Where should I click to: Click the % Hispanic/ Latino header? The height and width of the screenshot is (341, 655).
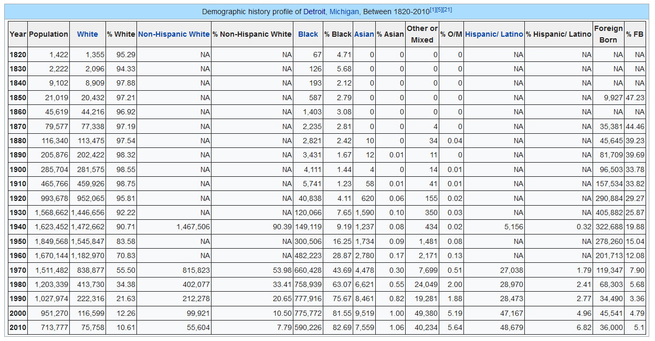(558, 34)
